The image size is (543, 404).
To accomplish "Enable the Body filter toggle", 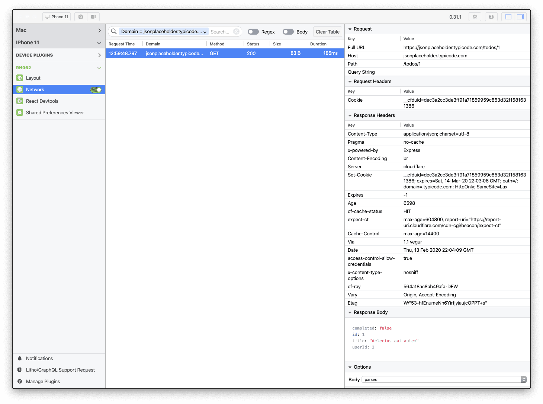I will 288,32.
